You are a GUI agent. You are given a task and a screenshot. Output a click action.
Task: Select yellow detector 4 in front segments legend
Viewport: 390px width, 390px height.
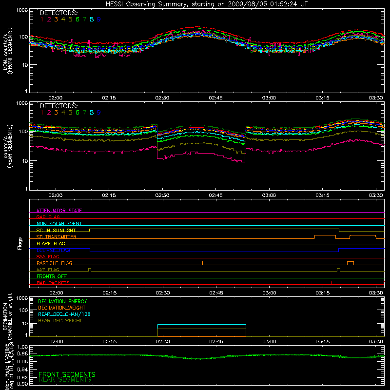click(63, 19)
